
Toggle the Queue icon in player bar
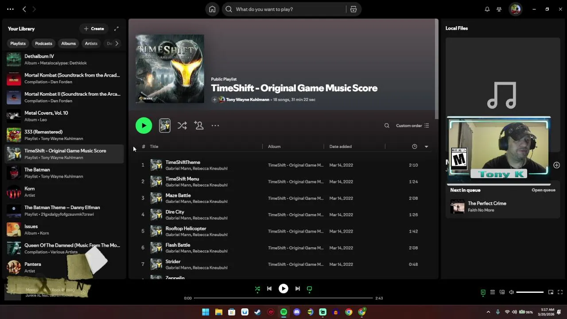click(x=493, y=292)
